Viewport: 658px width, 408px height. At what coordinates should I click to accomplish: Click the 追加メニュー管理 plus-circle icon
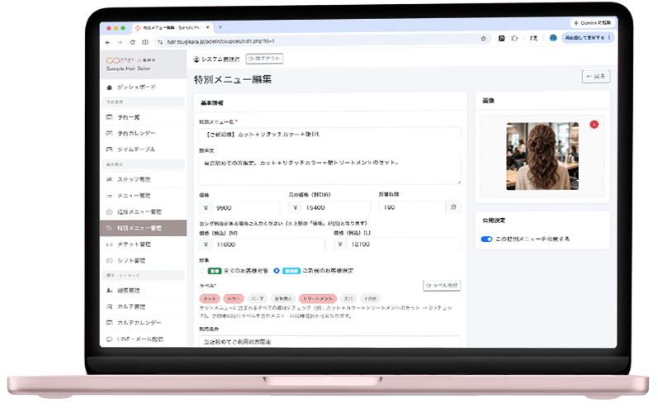coord(110,211)
